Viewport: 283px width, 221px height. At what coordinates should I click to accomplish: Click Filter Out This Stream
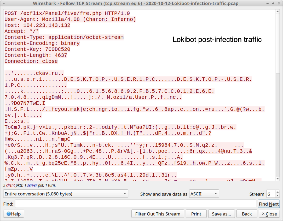click(158, 214)
